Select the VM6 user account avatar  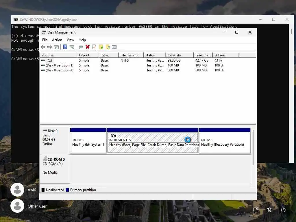point(17,190)
